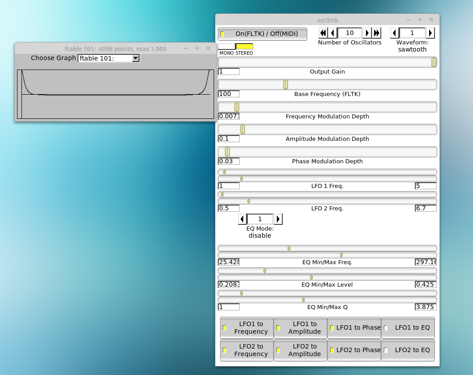473x375 pixels.
Task: Click Phase Modulation Depth slider handle
Action: [x=228, y=152]
